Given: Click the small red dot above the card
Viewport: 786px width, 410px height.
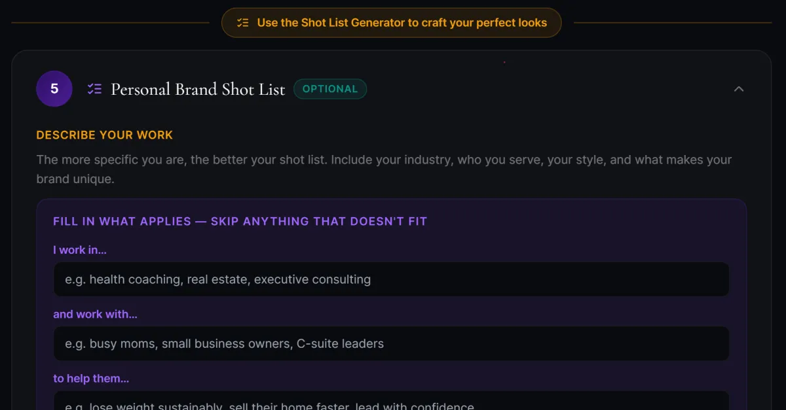Looking at the screenshot, I should (x=504, y=62).
